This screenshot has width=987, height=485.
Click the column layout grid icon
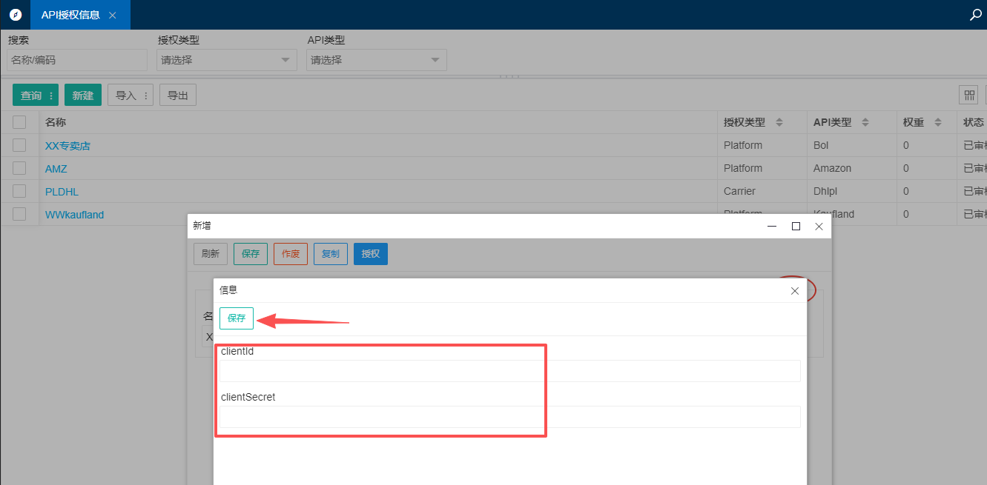pos(969,95)
